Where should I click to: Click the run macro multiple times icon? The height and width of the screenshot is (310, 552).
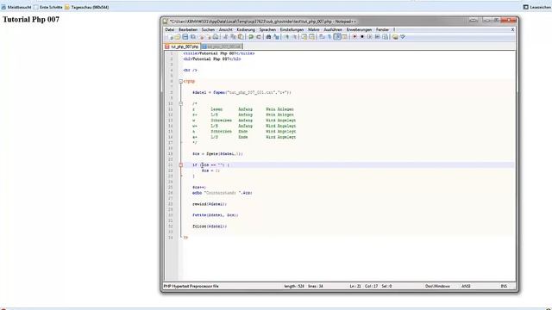tap(378, 37)
